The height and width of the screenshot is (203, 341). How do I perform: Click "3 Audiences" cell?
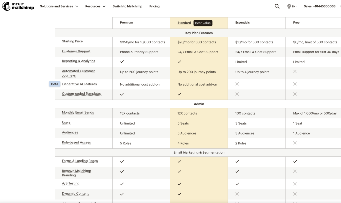pyautogui.click(x=245, y=133)
